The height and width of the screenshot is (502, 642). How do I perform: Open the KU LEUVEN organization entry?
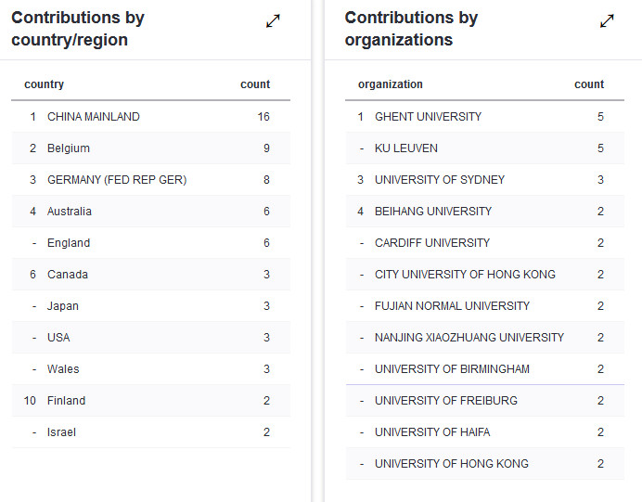click(x=406, y=148)
